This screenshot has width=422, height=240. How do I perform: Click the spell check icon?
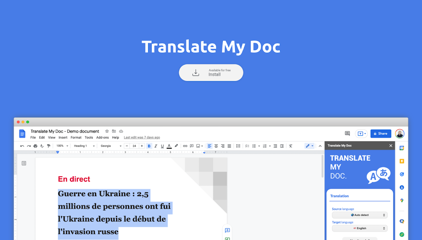pos(42,146)
